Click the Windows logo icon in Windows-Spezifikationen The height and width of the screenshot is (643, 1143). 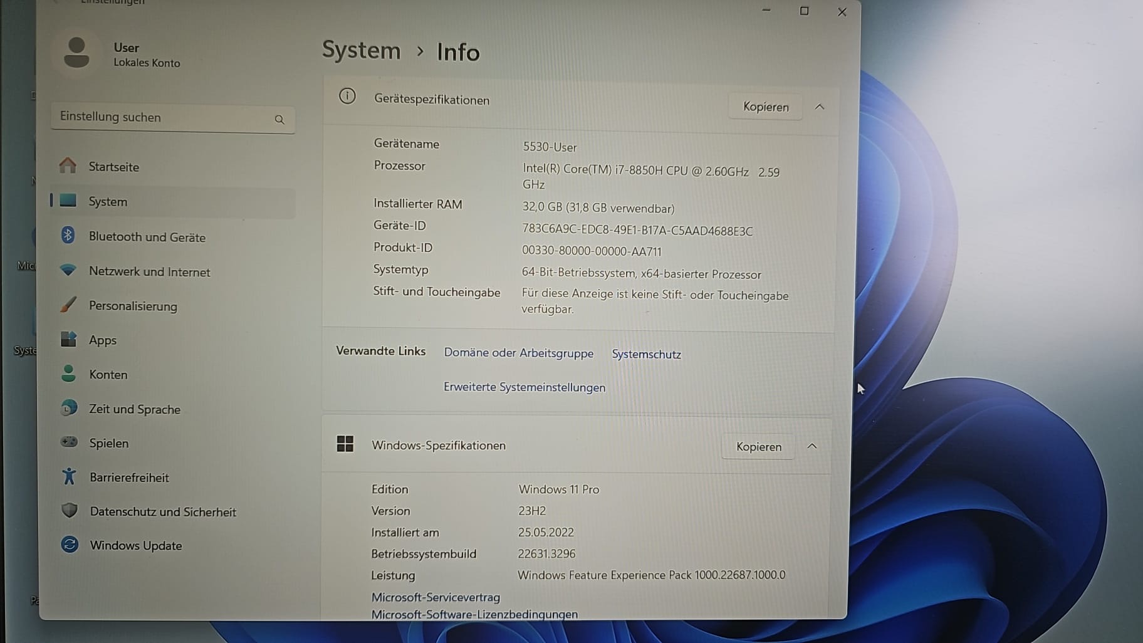tap(345, 444)
